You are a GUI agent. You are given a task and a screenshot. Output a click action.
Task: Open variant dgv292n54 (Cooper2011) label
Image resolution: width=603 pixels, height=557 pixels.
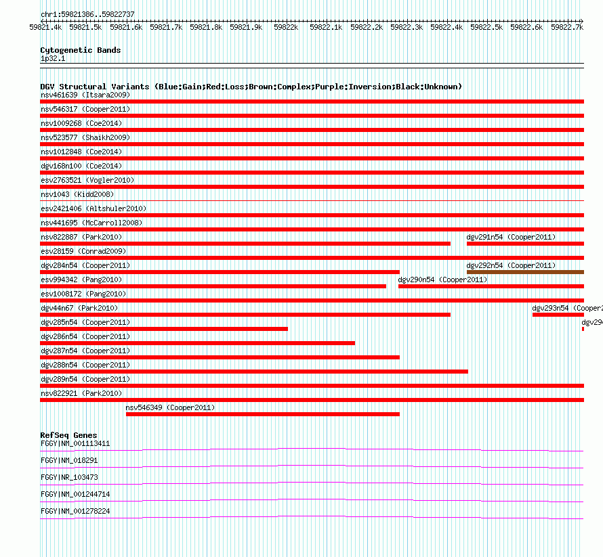tap(511, 265)
